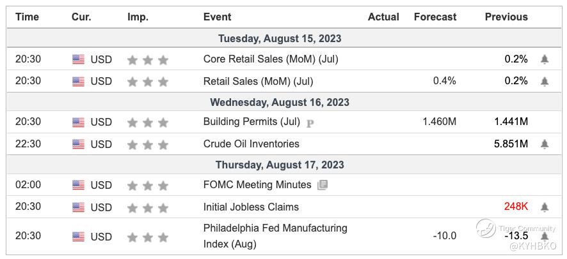Open the Building Permits (Jul) event
Screen dimensions: 567x259
[x=251, y=122]
